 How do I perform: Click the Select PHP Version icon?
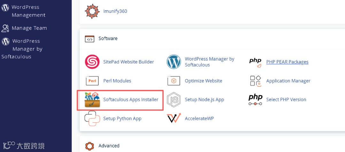pos(255,100)
